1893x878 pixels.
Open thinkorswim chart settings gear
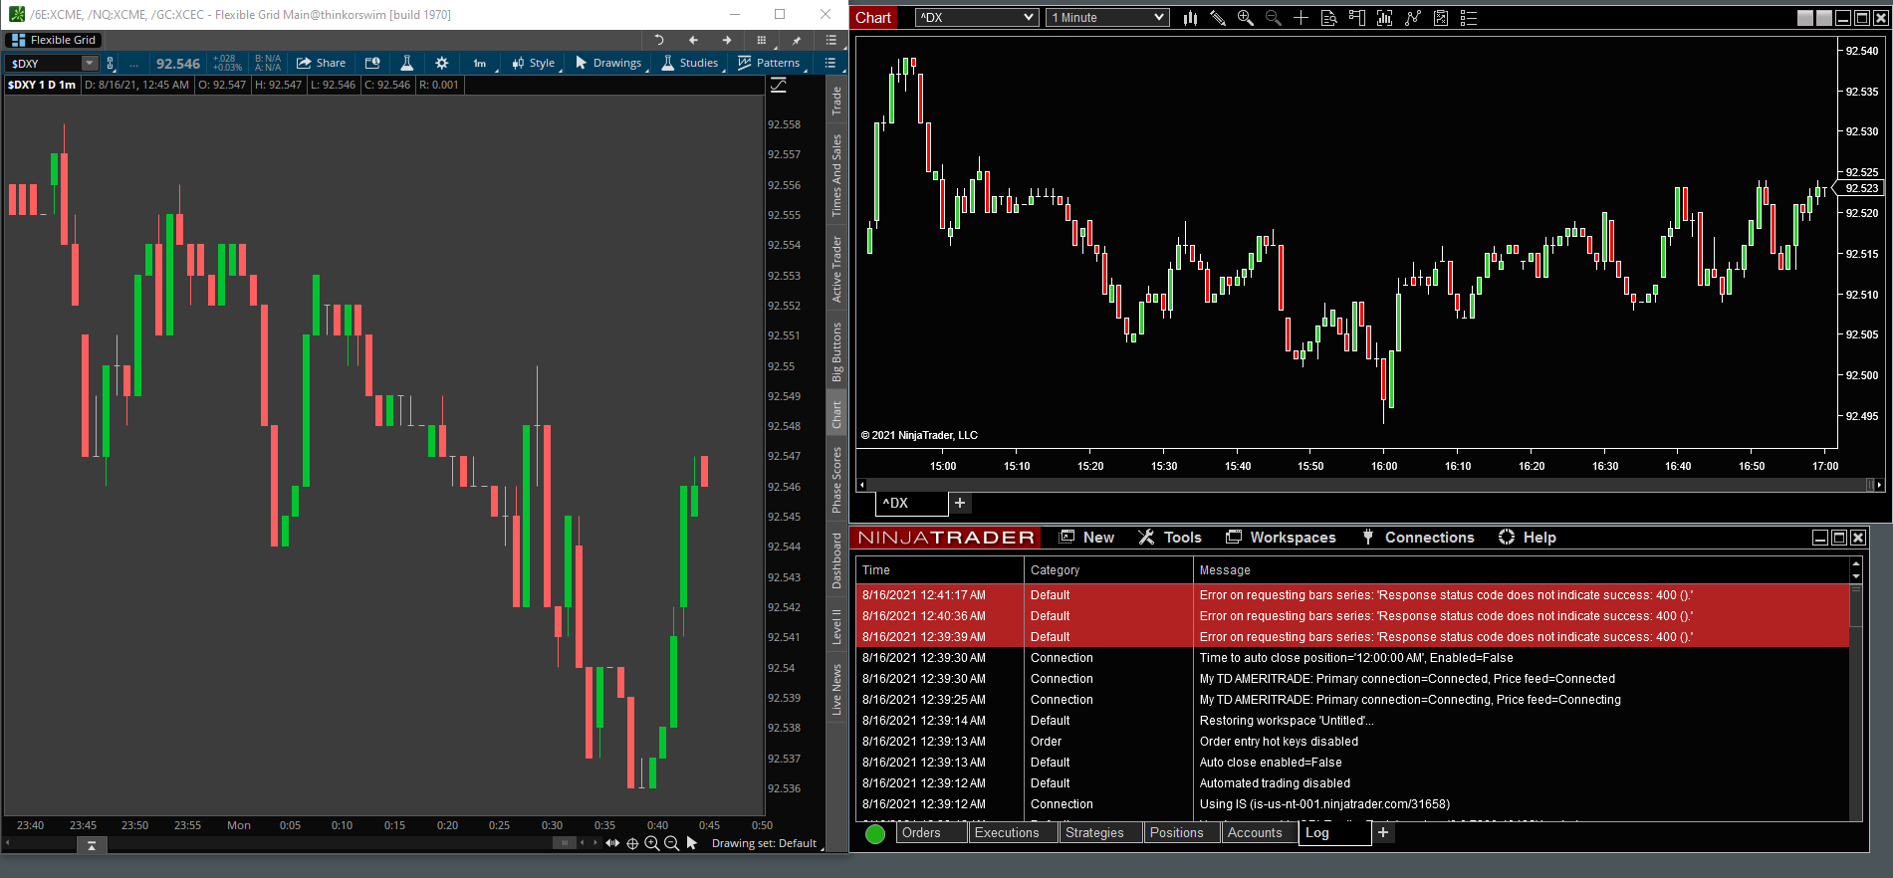click(442, 63)
